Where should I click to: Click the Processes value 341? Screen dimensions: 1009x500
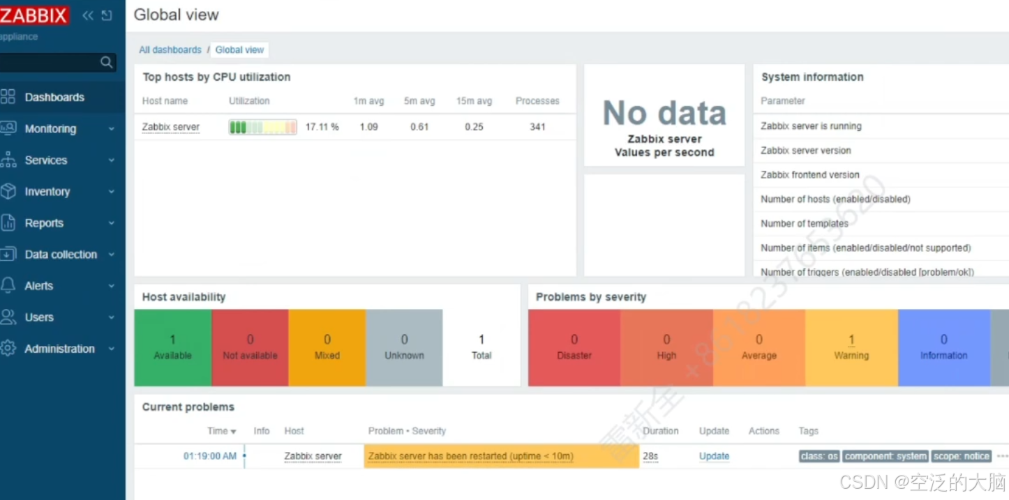pyautogui.click(x=537, y=127)
